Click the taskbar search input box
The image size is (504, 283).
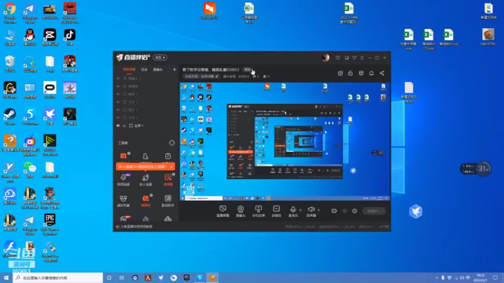click(58, 277)
